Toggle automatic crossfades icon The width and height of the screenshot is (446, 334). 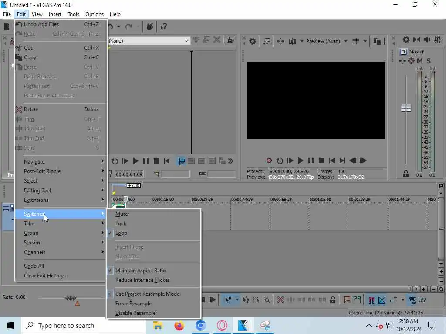click(382, 300)
